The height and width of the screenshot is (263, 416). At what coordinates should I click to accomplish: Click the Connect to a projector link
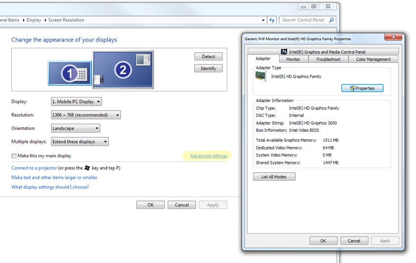(x=34, y=168)
